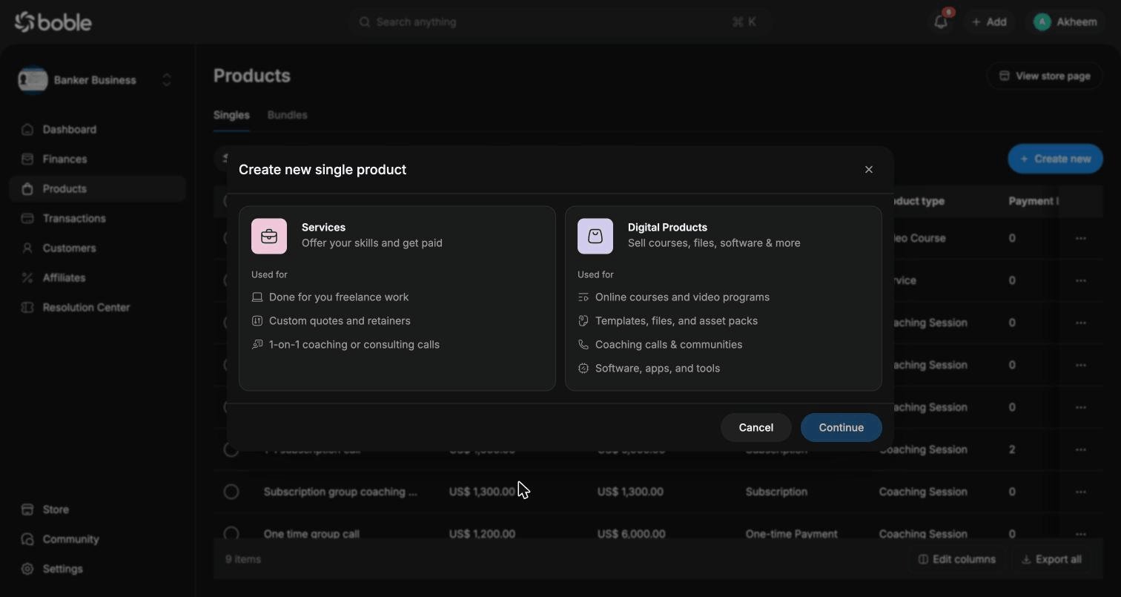Switch to the Bundles tab
The width and height of the screenshot is (1121, 597).
point(287,115)
